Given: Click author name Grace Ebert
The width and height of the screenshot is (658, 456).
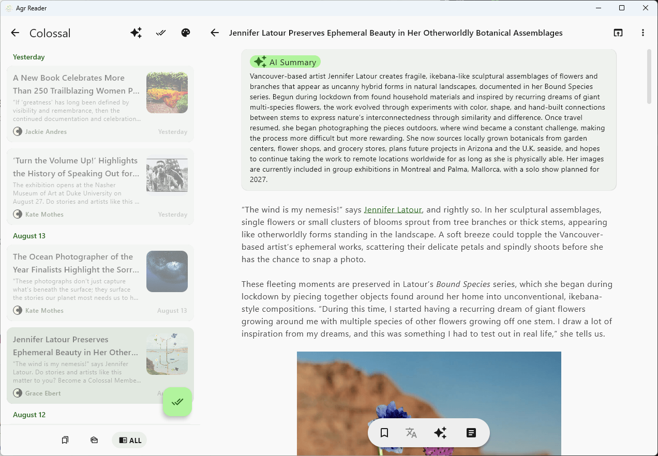Looking at the screenshot, I should point(43,393).
